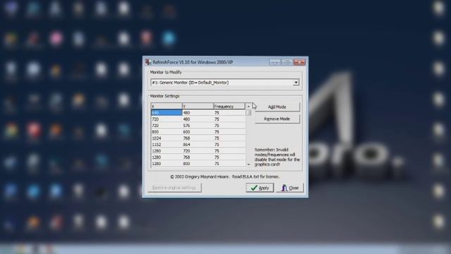Select the 768 Y cell in the 1024 row
This screenshot has height=254, width=451.
click(x=198, y=138)
